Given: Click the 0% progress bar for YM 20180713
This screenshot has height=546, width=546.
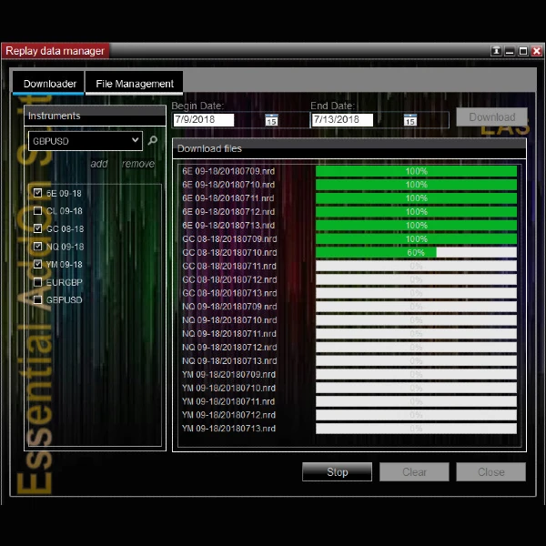Looking at the screenshot, I should point(416,429).
